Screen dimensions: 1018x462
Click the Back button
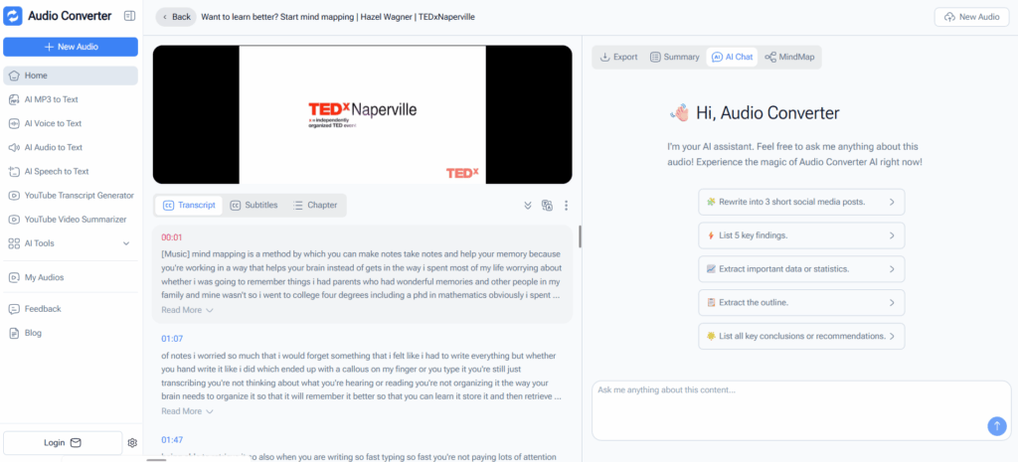175,17
